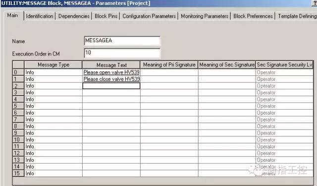Select row header 13

tap(18, 160)
